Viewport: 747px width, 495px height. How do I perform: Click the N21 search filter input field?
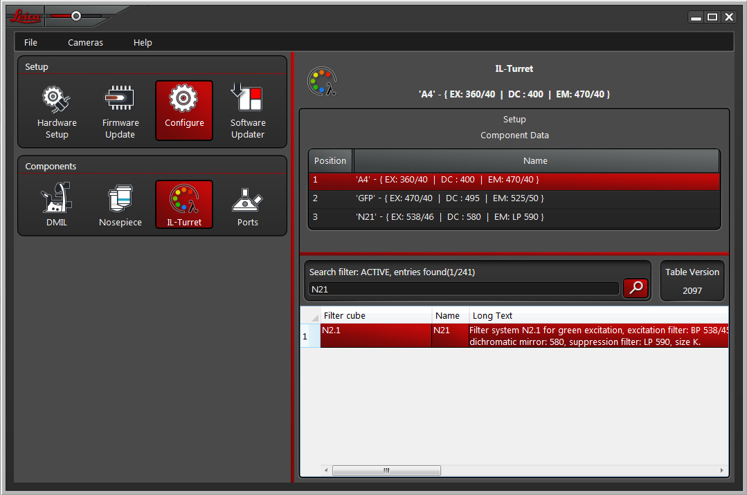coord(464,289)
